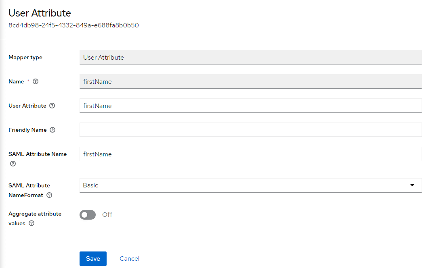The image size is (447, 268).
Task: Click the Cancel link
Action: point(129,258)
